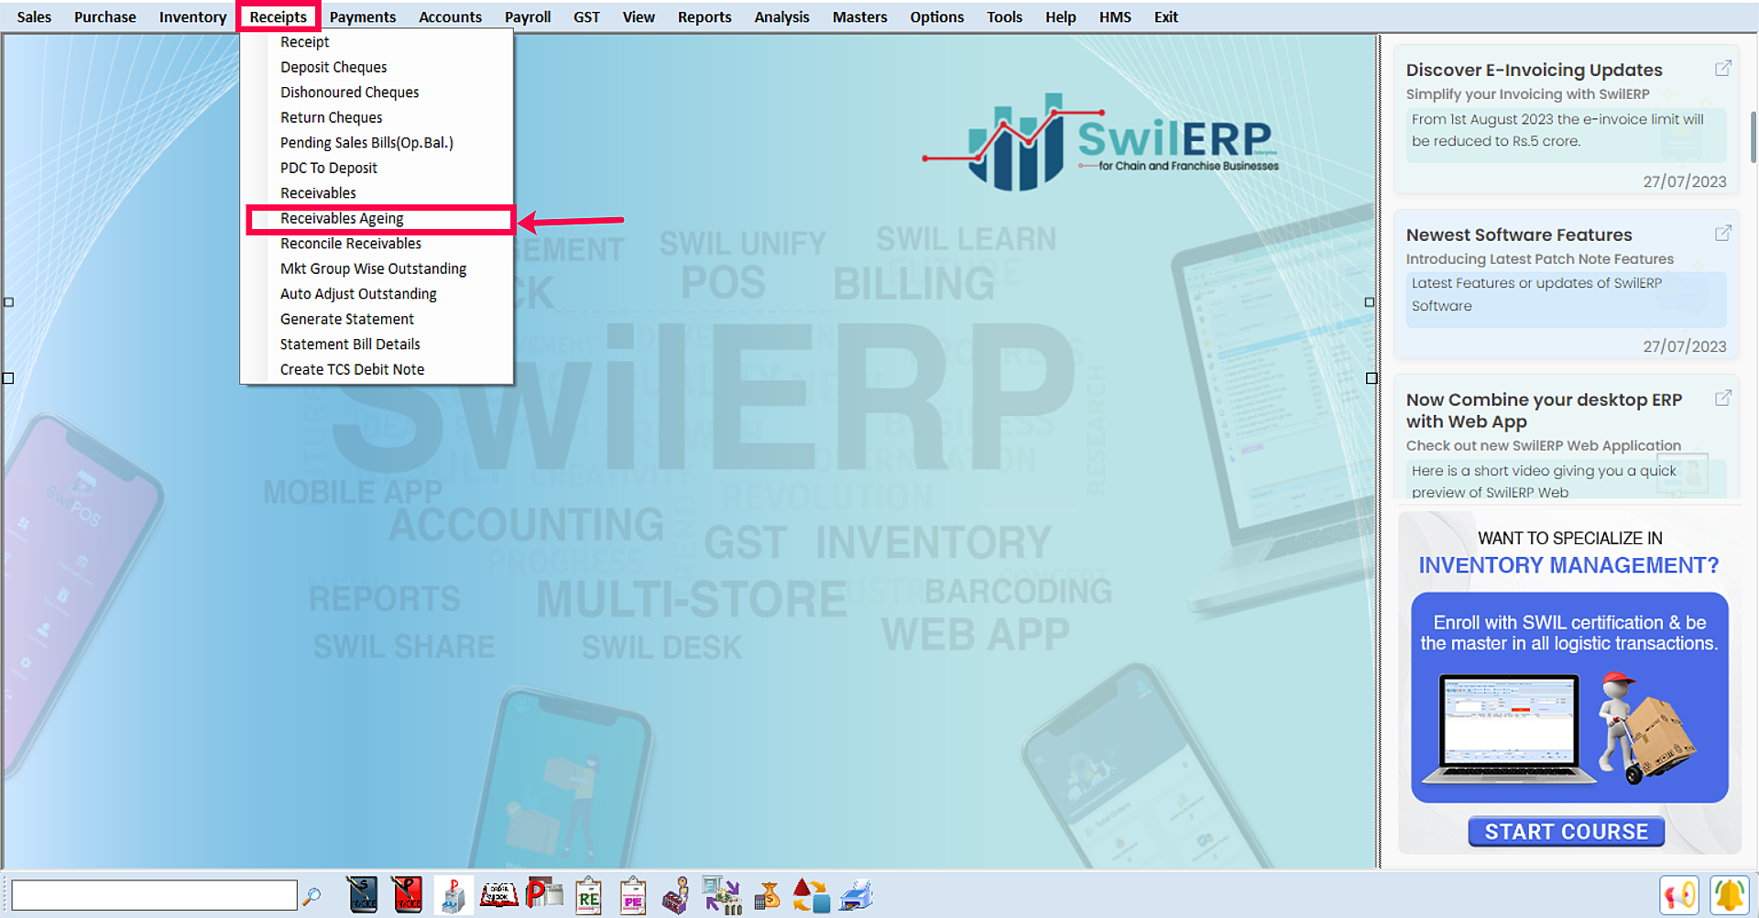The height and width of the screenshot is (918, 1759).
Task: Select Auto Adjust Outstanding option
Action: click(377, 294)
